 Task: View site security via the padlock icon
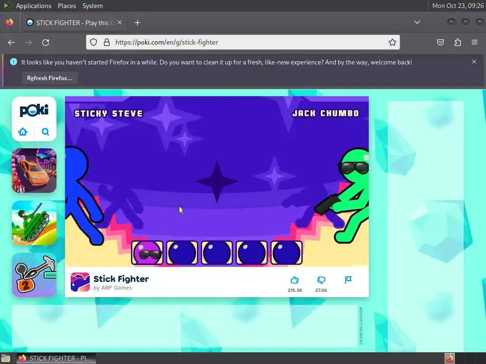click(107, 42)
